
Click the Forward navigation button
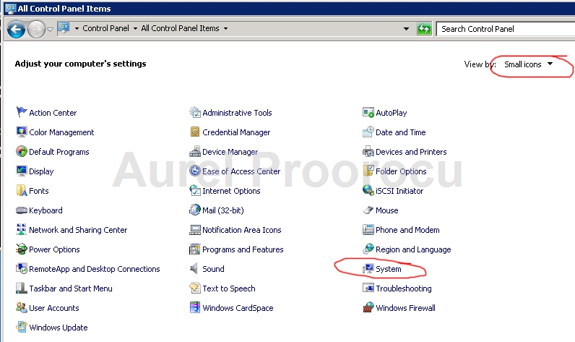pos(36,30)
